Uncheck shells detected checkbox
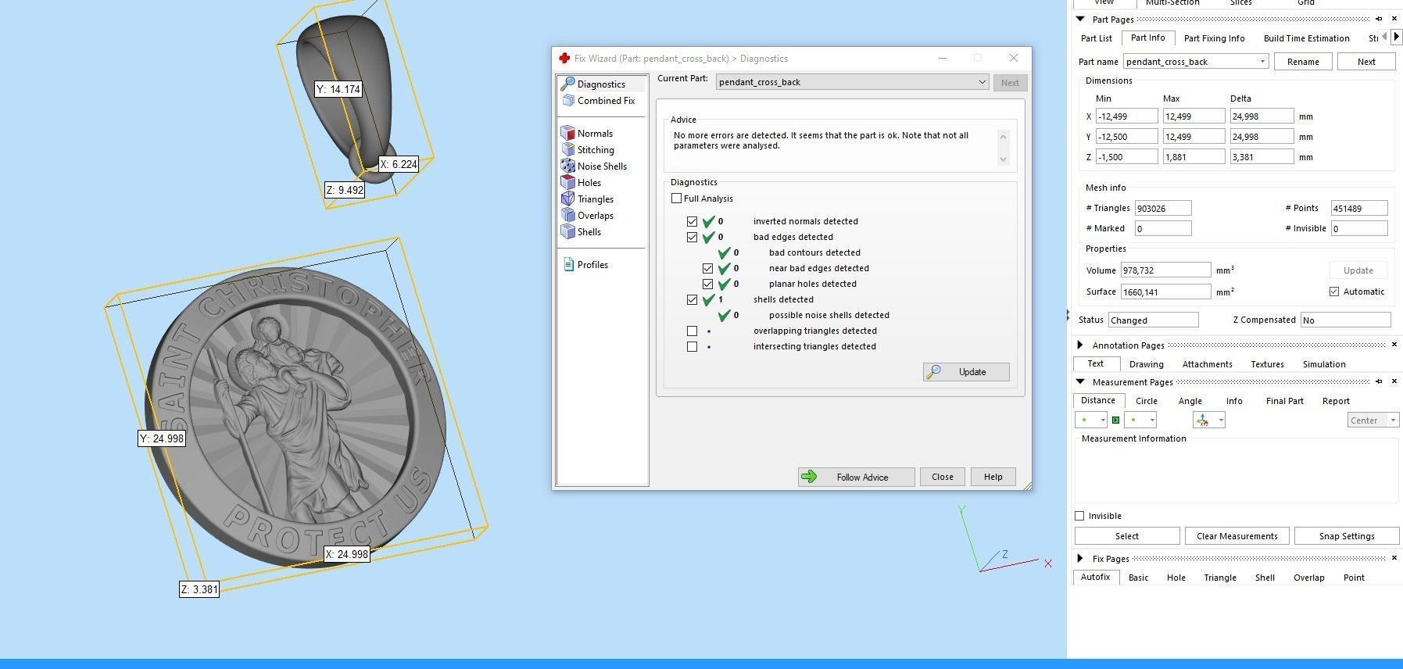Image resolution: width=1403 pixels, height=669 pixels. point(693,300)
